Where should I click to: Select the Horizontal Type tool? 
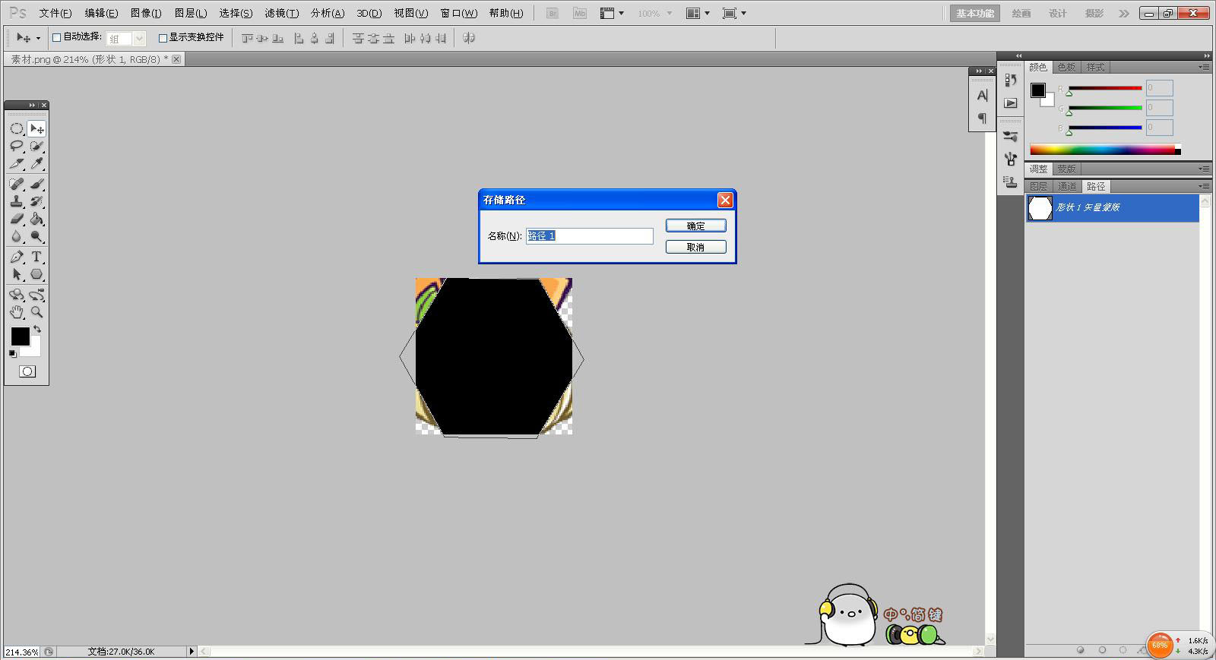click(36, 257)
